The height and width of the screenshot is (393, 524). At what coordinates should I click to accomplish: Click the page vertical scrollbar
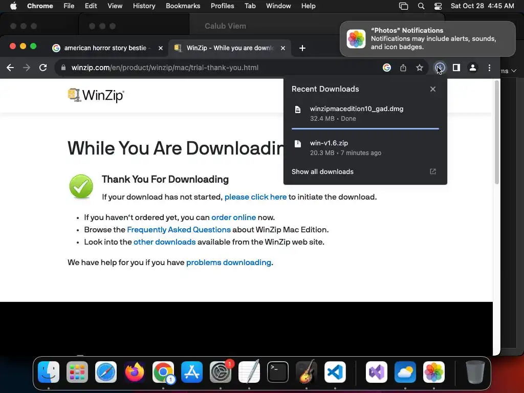click(496, 133)
